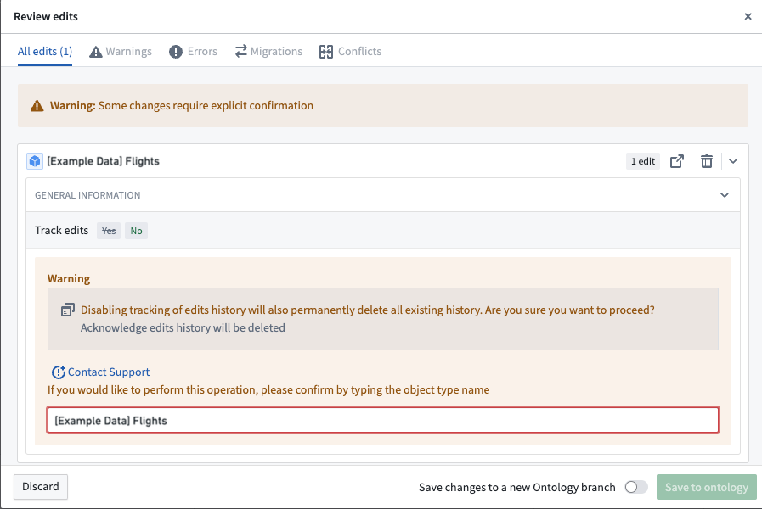This screenshot has height=509, width=762.
Task: Click the Save changes to a new Ontology branch label
Action: click(x=517, y=487)
